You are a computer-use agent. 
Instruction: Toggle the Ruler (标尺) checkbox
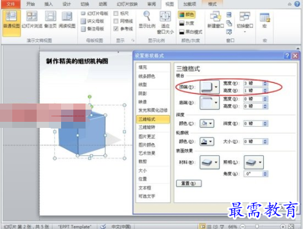(116, 13)
